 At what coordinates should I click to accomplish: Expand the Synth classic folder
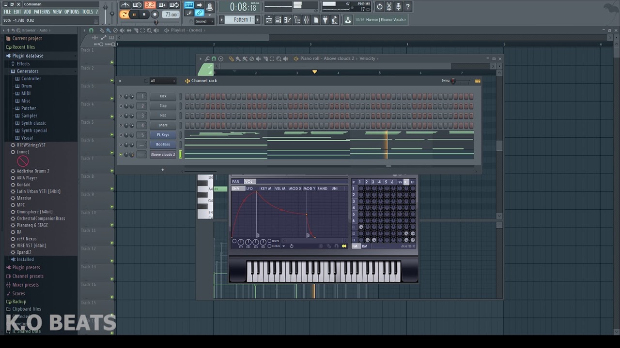pos(33,123)
